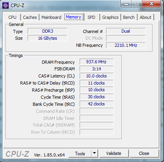Click the DDR3 memory type field
Image resolution: width=164 pixels, height=162 pixels.
(x=47, y=31)
